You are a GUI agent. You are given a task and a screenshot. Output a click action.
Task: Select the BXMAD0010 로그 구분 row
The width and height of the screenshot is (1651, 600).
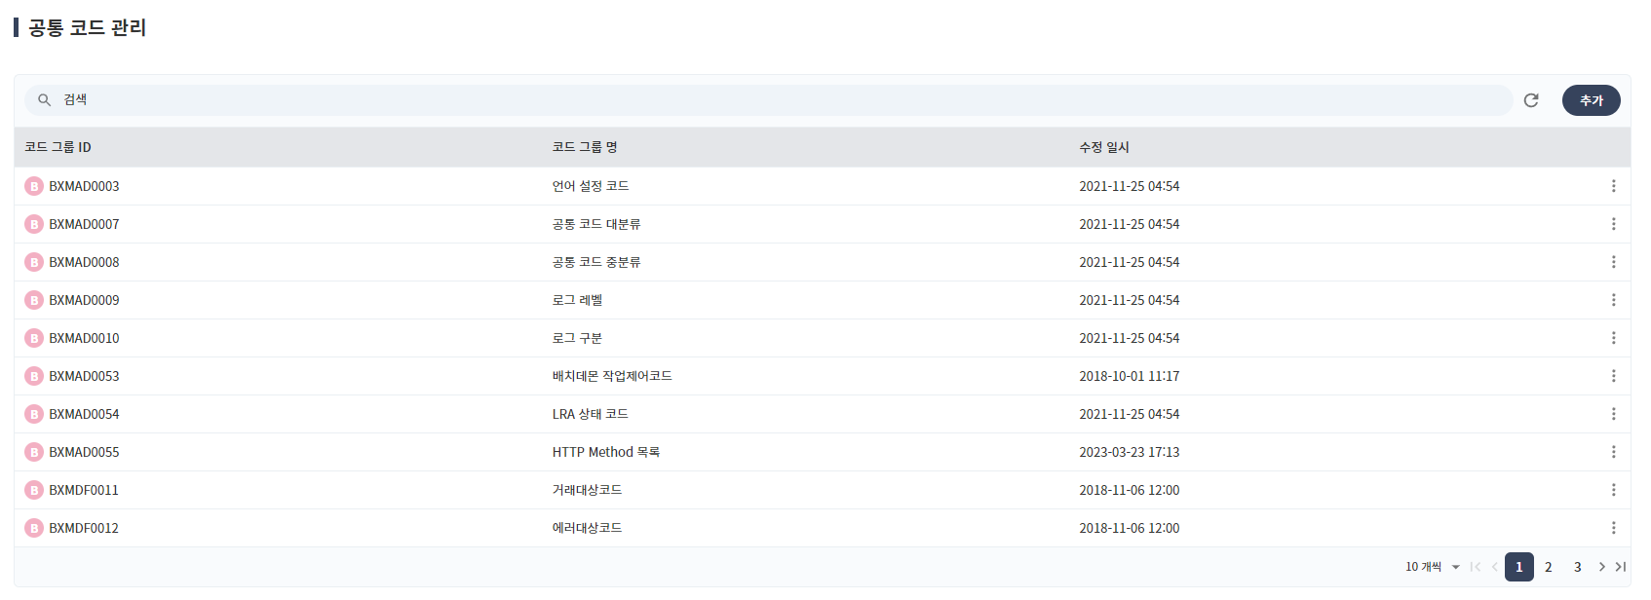[x=577, y=338]
